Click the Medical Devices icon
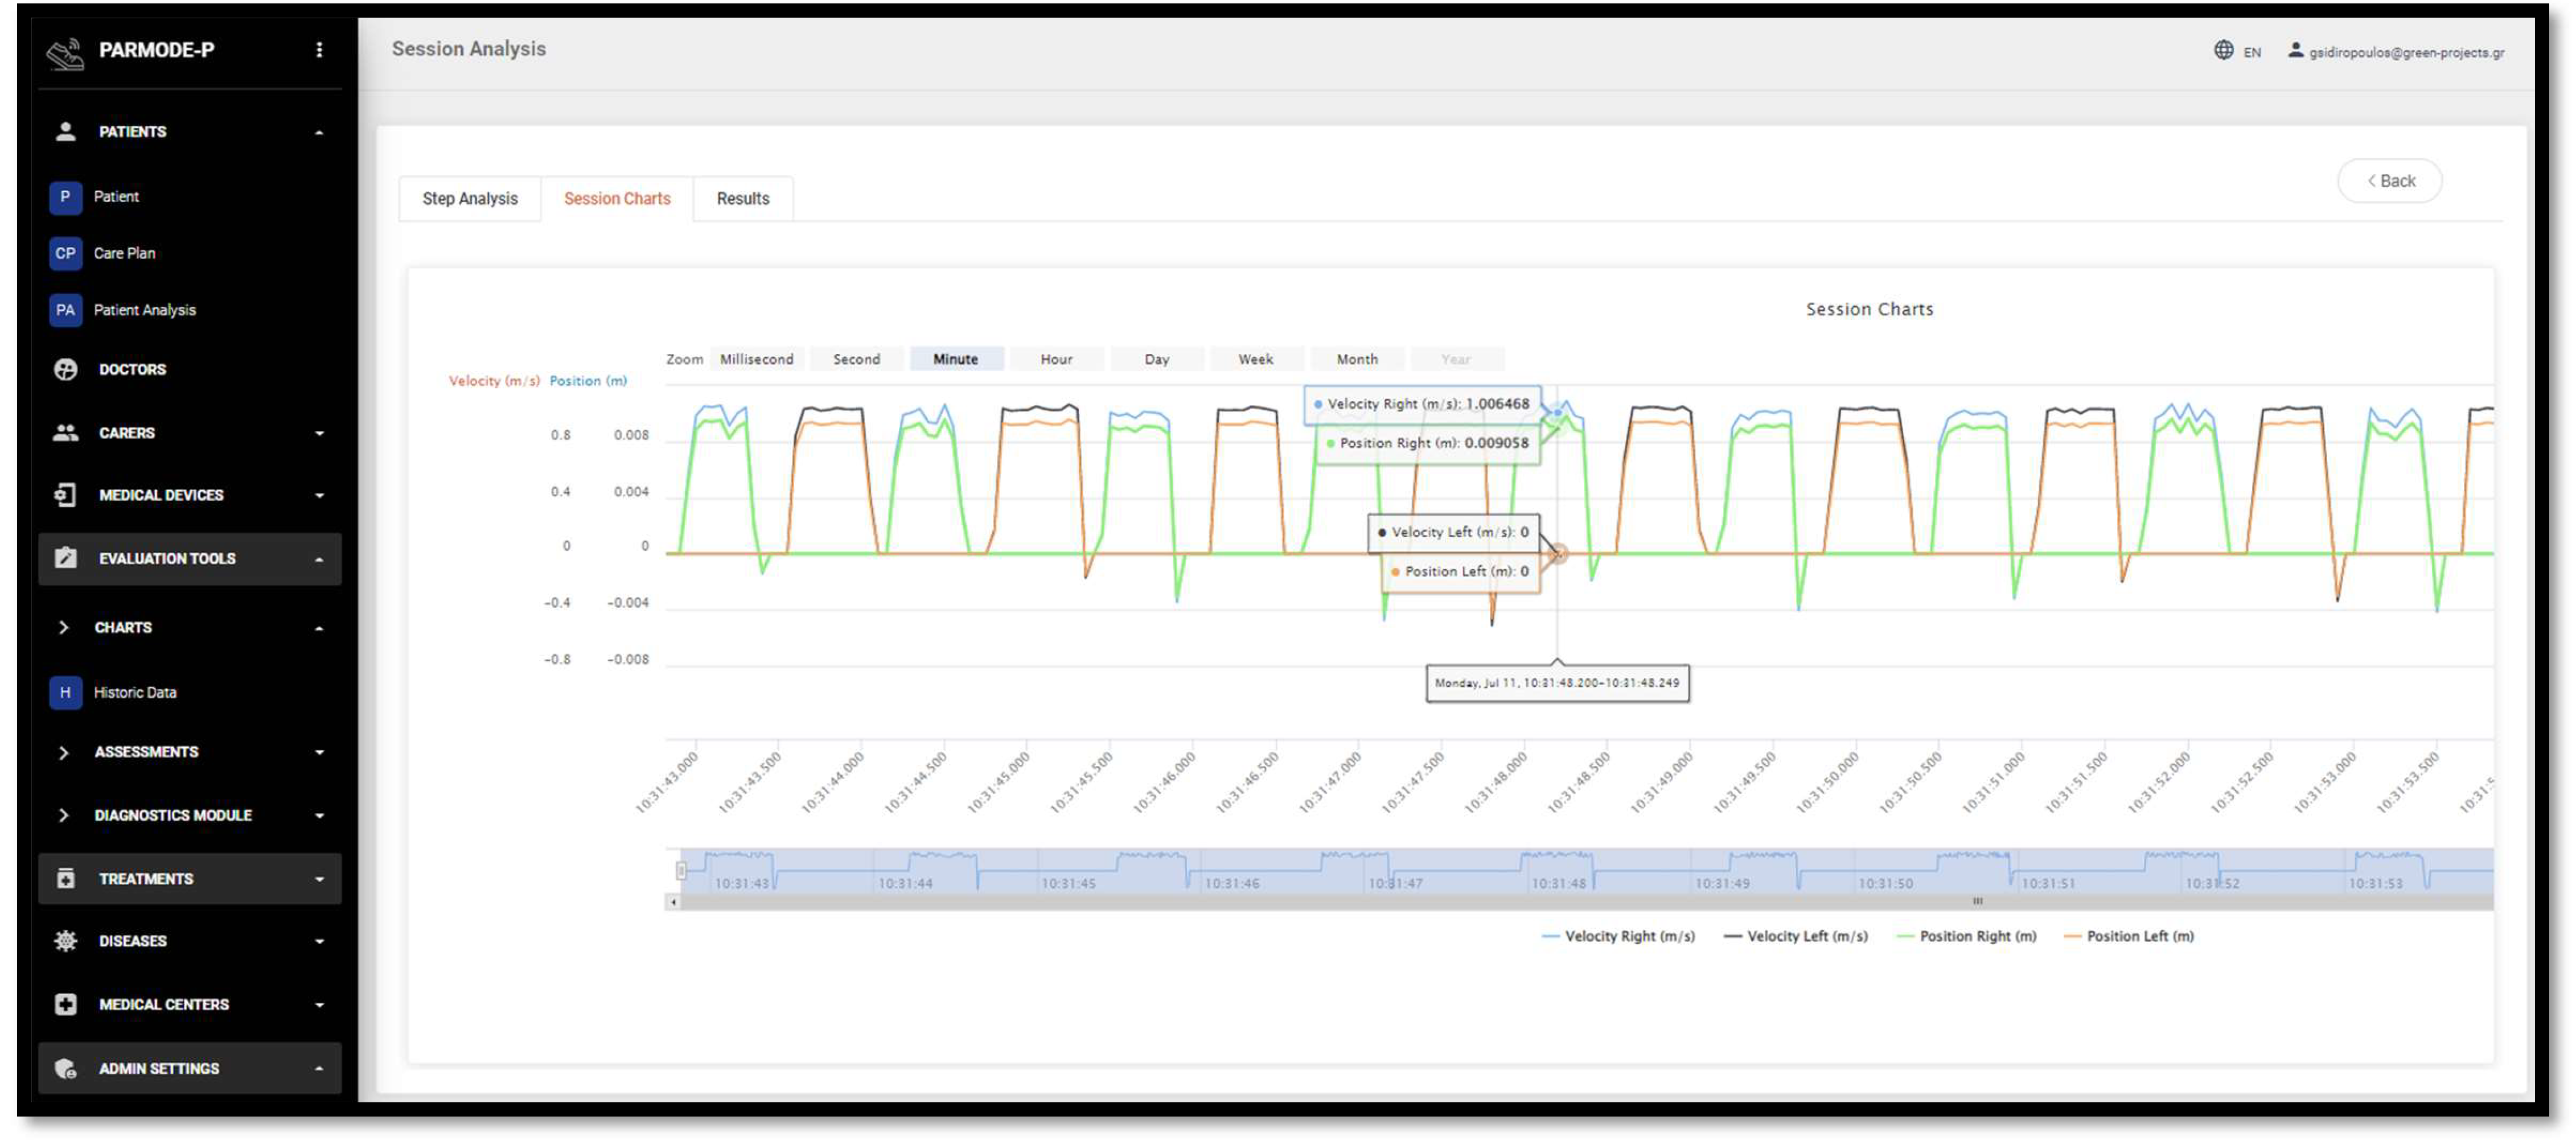 coord(66,496)
